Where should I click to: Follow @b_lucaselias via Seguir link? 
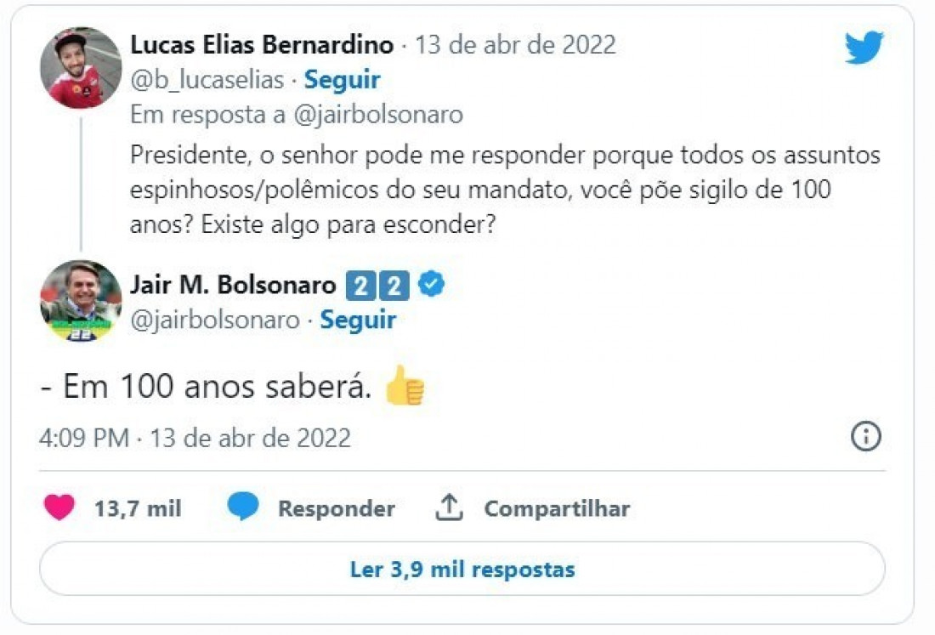(x=342, y=80)
